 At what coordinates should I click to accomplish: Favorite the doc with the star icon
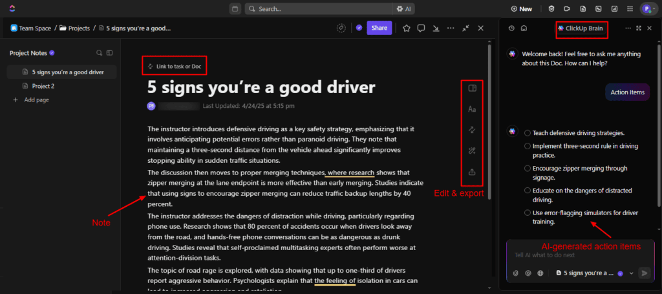[x=406, y=28]
